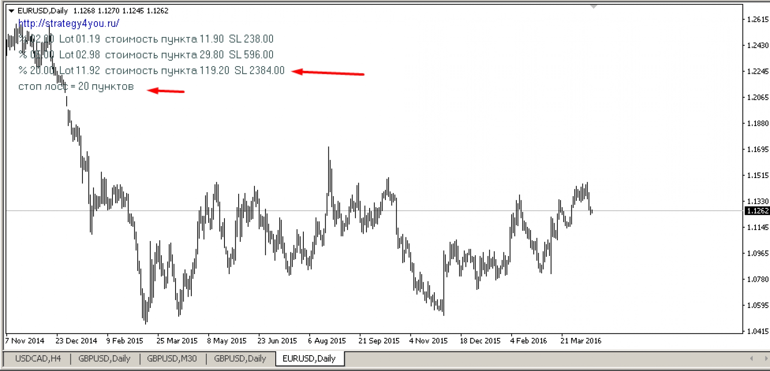Screen dimensions: 770x371
Task: Click the 21 Mar 2016 date on the time axis
Action: (581, 341)
